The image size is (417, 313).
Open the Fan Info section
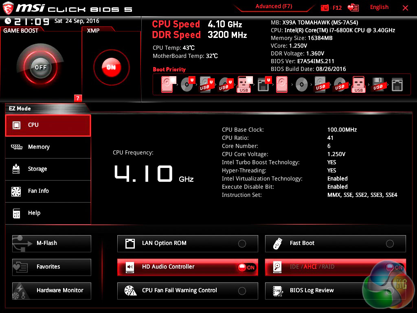point(48,191)
